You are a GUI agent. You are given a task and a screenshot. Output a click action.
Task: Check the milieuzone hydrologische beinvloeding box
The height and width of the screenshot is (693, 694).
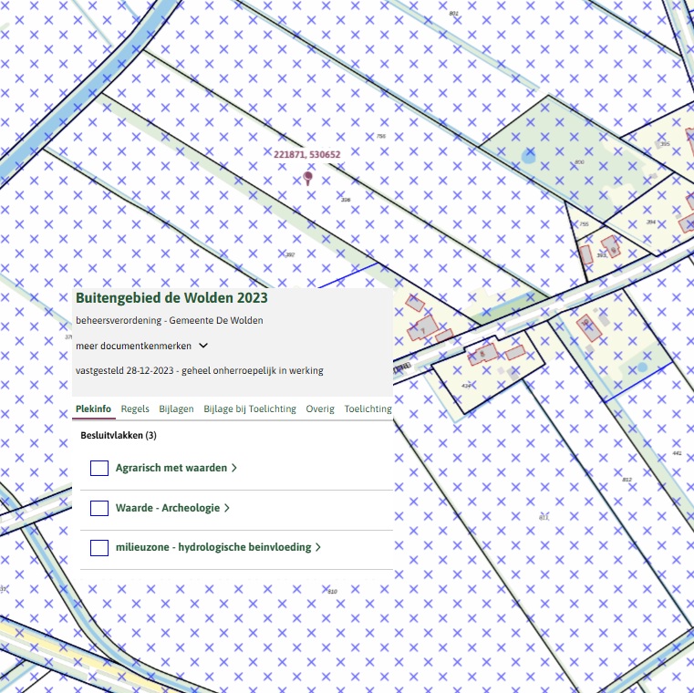(x=99, y=547)
